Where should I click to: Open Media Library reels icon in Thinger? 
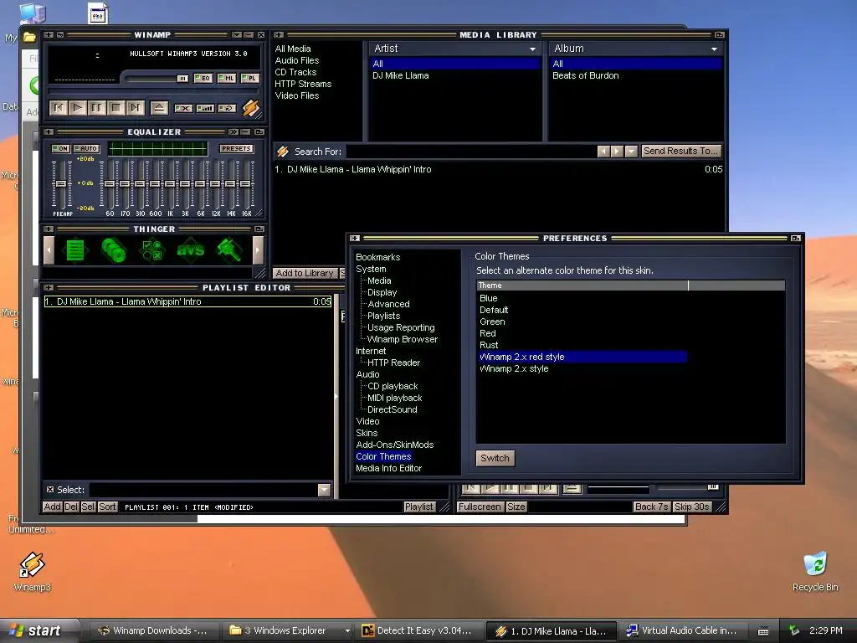point(114,250)
